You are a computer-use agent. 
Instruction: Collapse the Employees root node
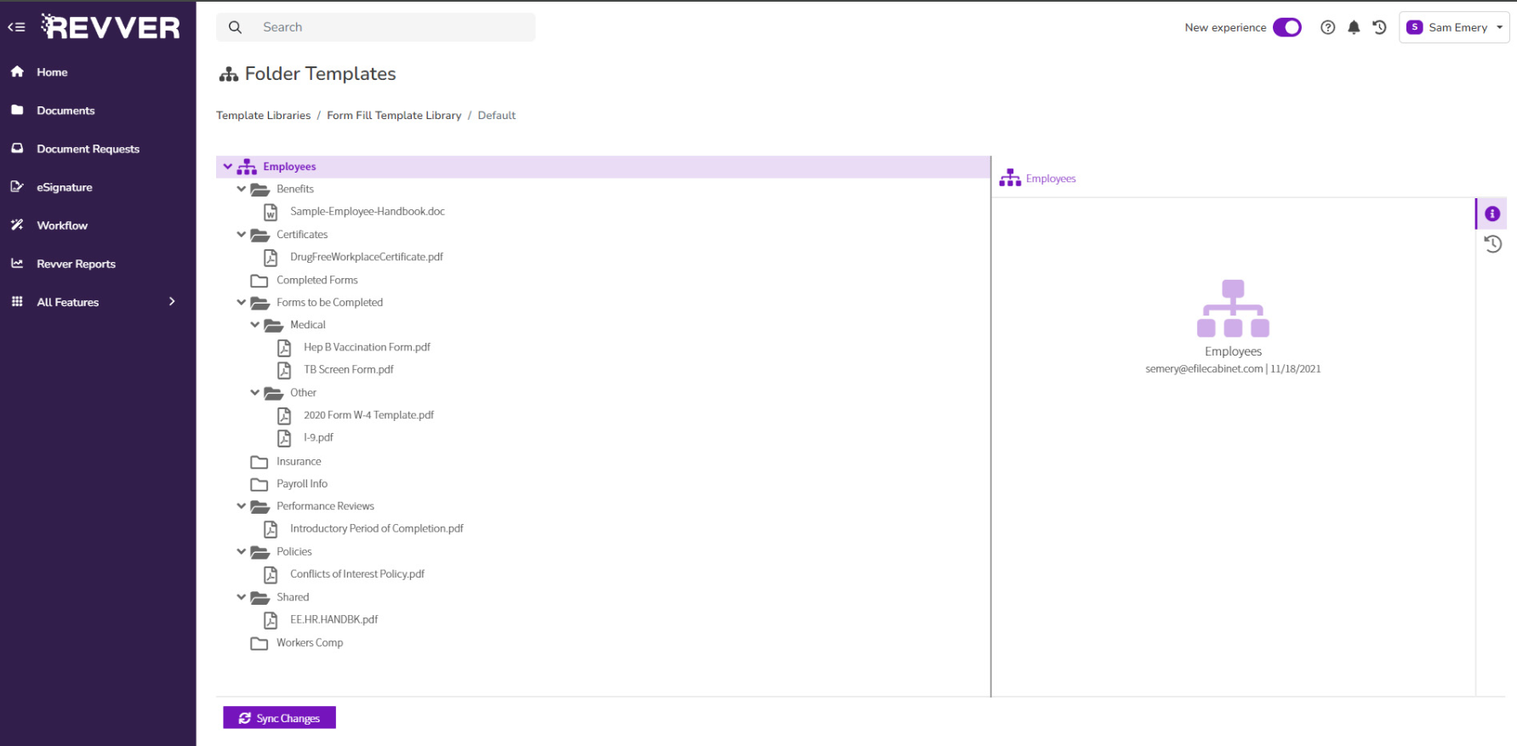coord(228,167)
